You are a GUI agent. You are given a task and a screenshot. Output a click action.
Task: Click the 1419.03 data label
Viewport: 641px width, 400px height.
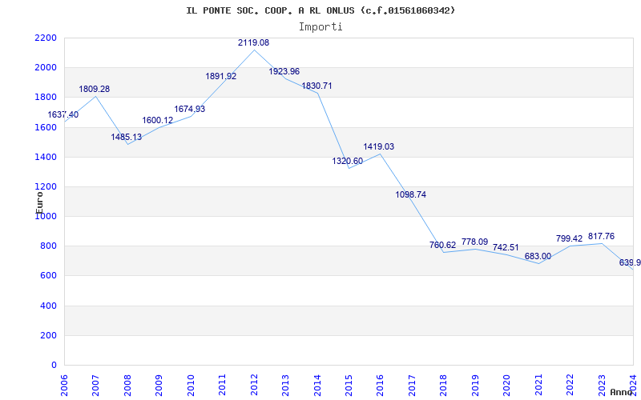point(379,147)
